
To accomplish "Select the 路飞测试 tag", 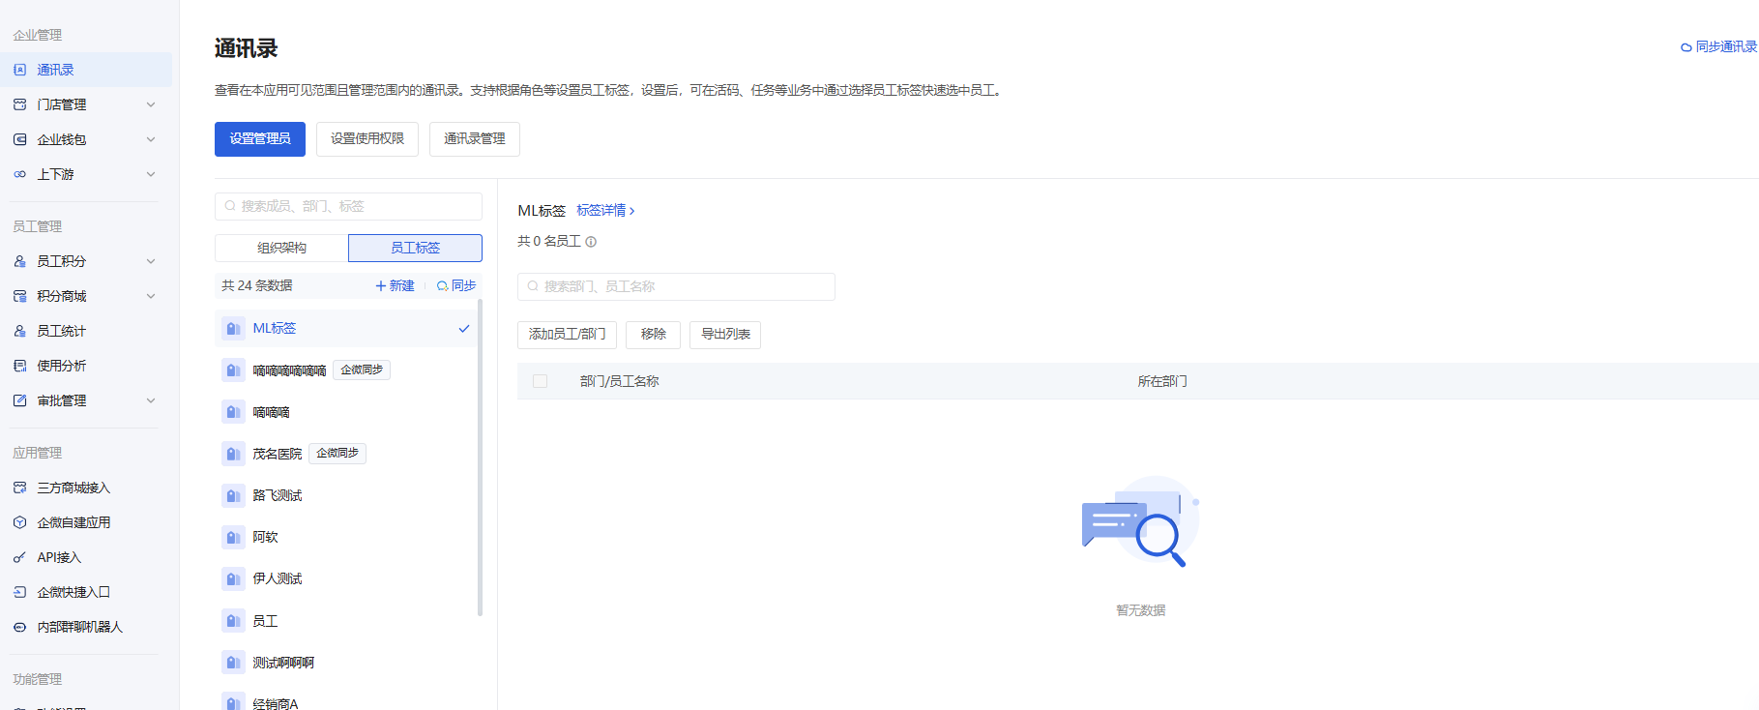I will 346,495.
